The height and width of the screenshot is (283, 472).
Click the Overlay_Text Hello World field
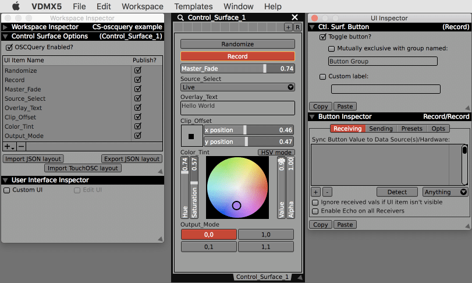[237, 108]
